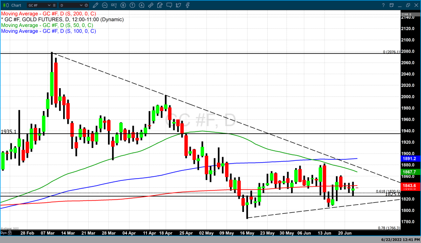
Task: Click the 200-period Moving Average label
Action: (x=48, y=14)
